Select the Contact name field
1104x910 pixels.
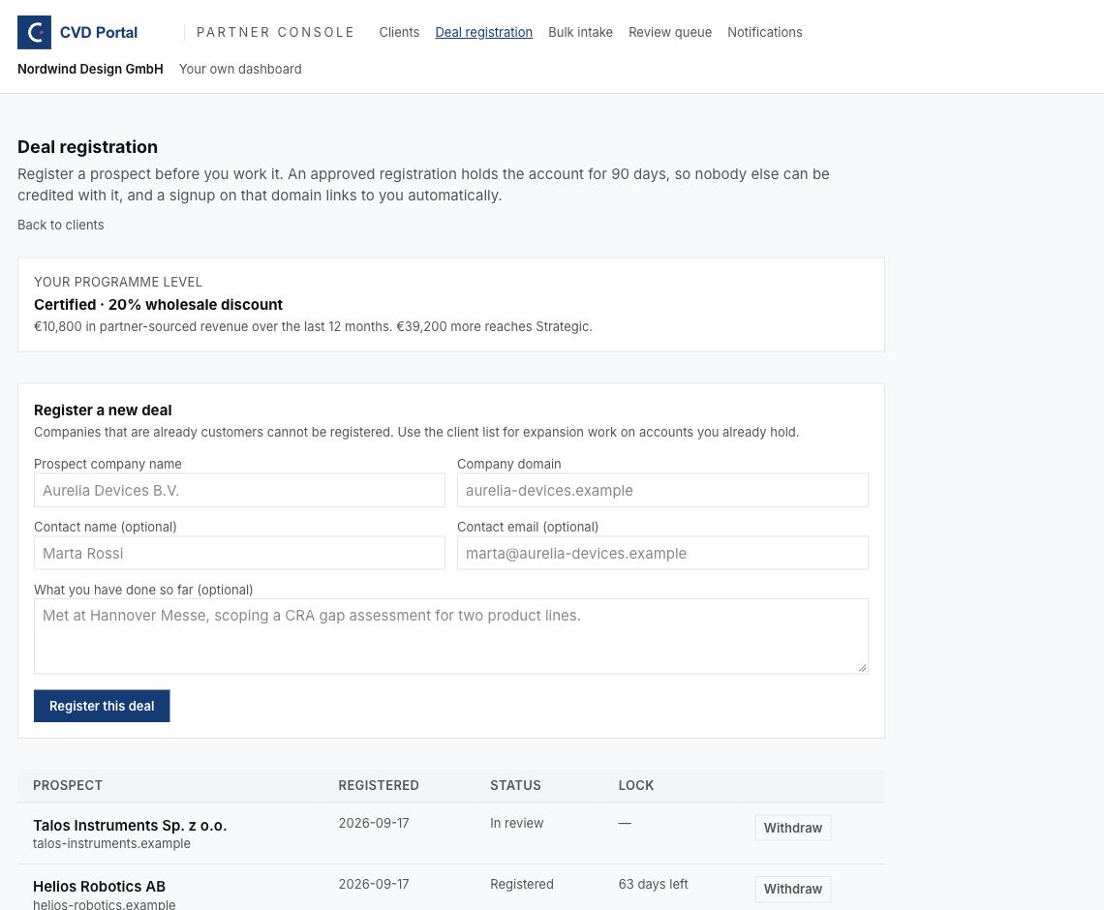click(239, 553)
